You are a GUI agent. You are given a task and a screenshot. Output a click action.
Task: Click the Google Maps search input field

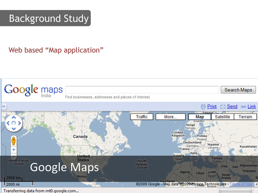coord(142,90)
